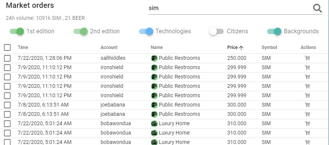This screenshot has height=145, width=329.
Task: Click building icon on first Luxury Home row
Action: pyautogui.click(x=154, y=123)
